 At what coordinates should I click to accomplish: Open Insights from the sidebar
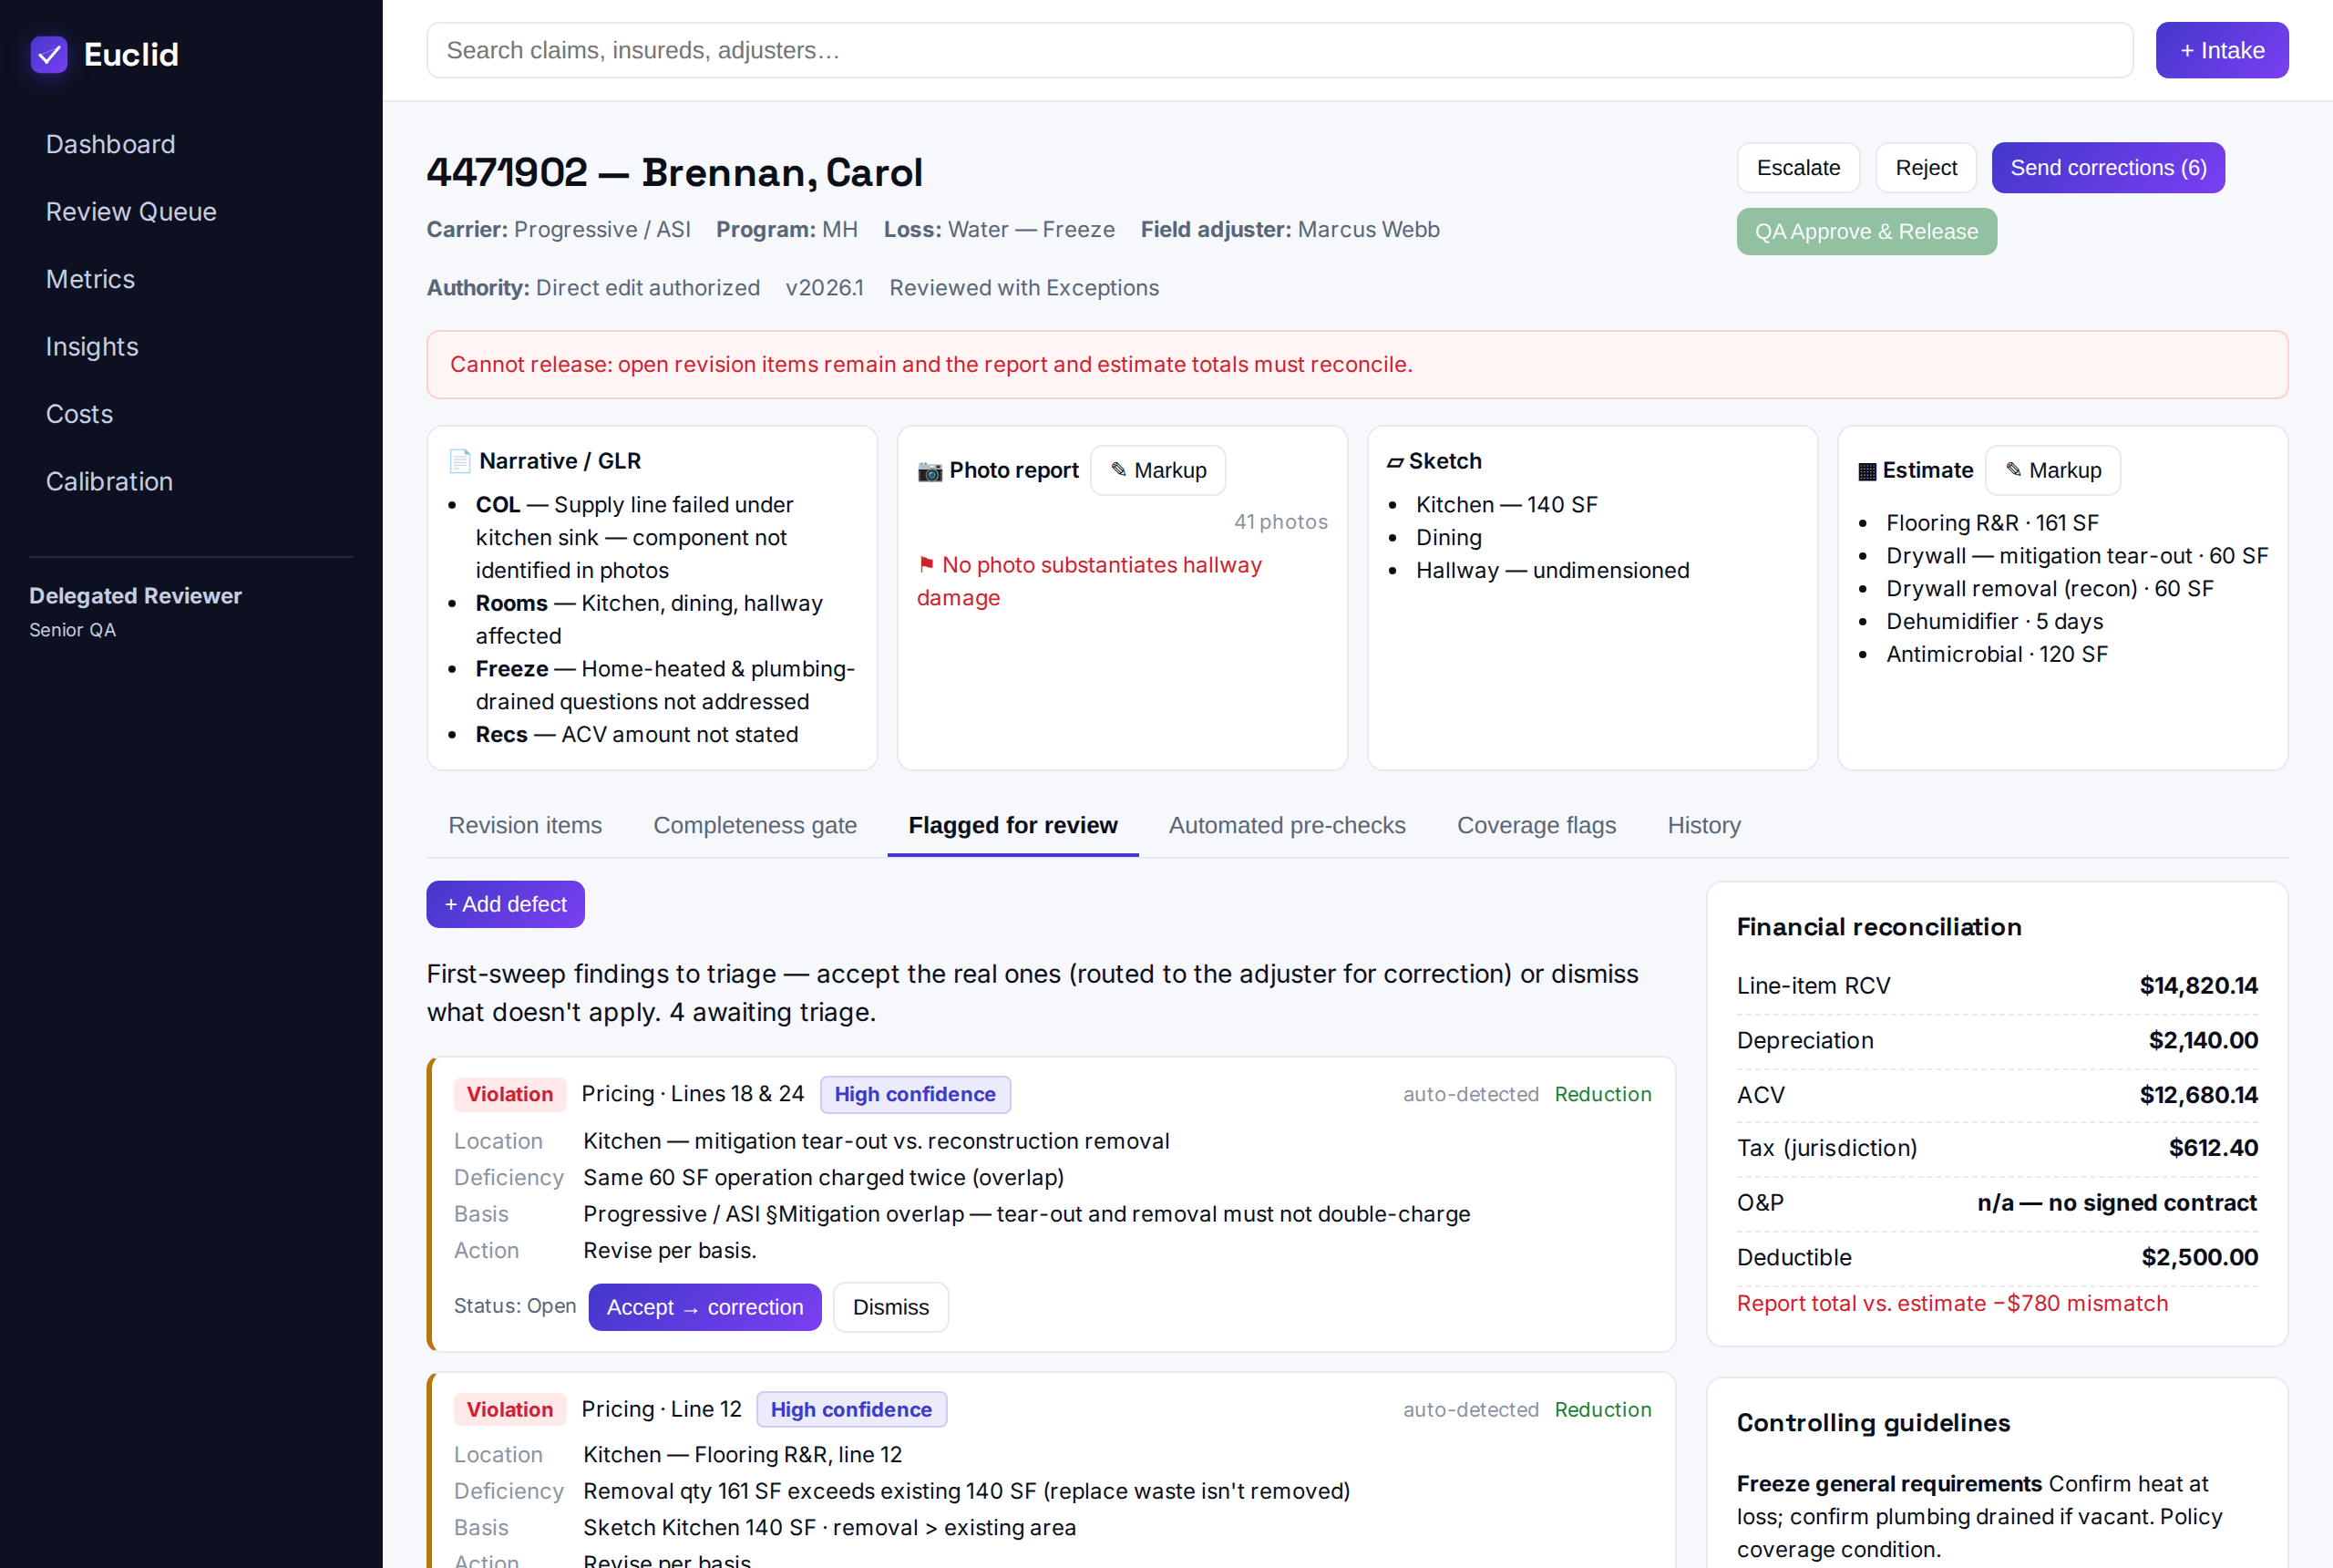click(92, 347)
